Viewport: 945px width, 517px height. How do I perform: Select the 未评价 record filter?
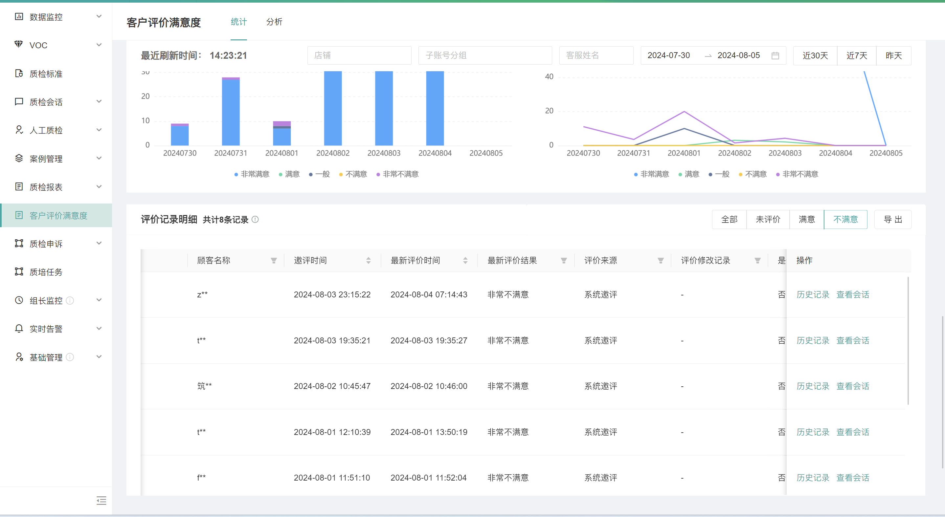768,219
